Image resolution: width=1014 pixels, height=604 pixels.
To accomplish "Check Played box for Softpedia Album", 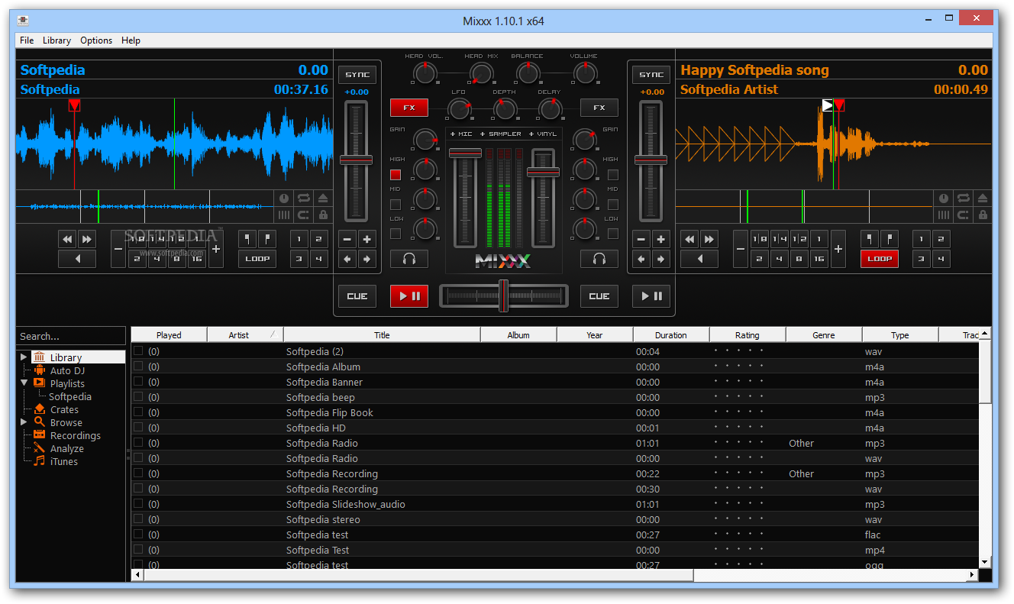I will tap(138, 367).
